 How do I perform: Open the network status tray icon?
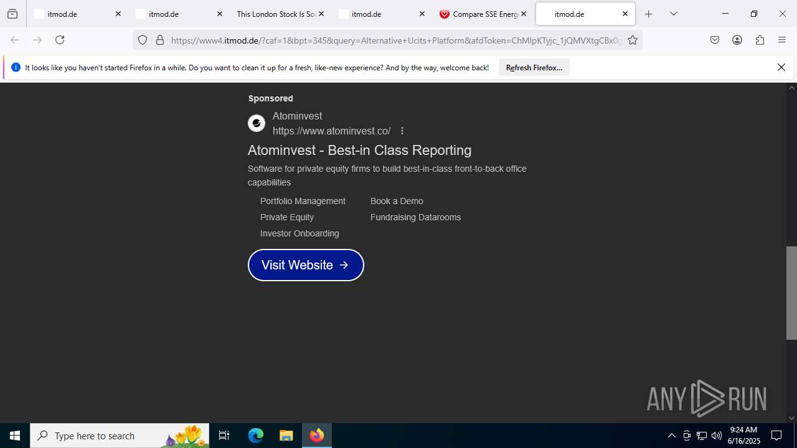[x=702, y=436]
